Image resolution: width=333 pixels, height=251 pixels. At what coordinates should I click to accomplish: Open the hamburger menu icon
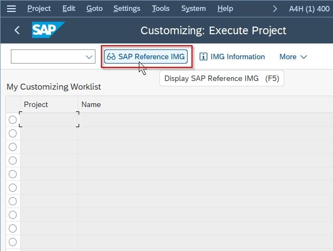pyautogui.click(x=11, y=9)
